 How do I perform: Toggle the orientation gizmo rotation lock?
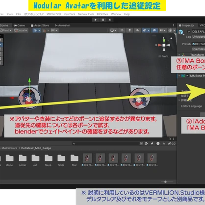pos(171,38)
